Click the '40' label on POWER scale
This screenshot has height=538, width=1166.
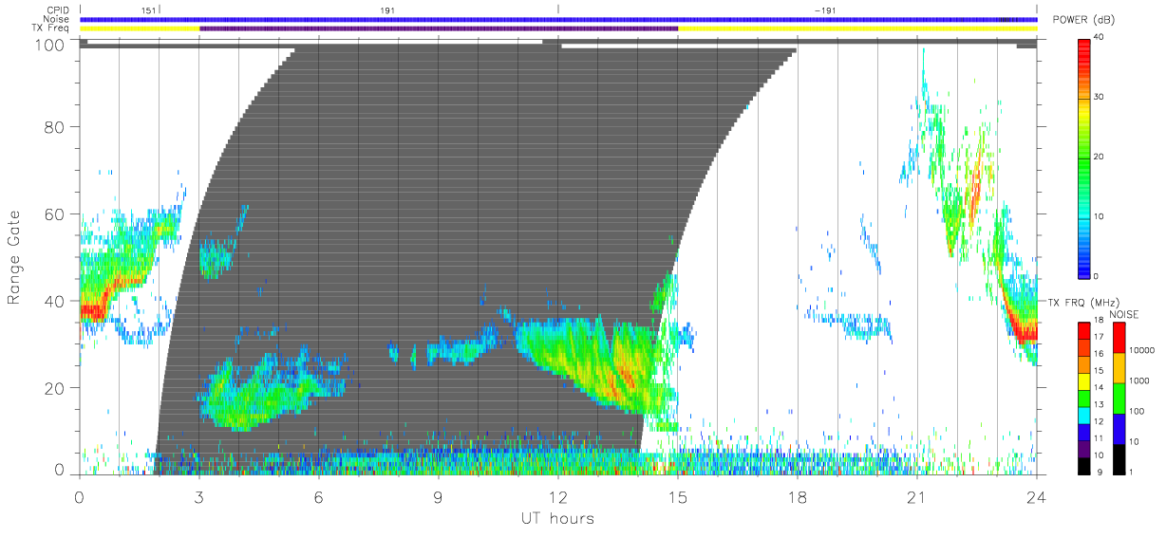pos(1100,37)
